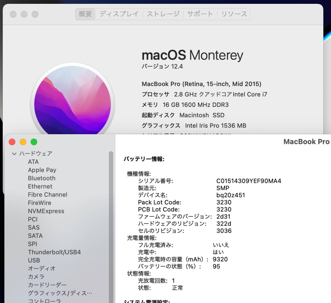
Task: Select グラフィックス/ディス… in the sidebar
Action: [60, 293]
